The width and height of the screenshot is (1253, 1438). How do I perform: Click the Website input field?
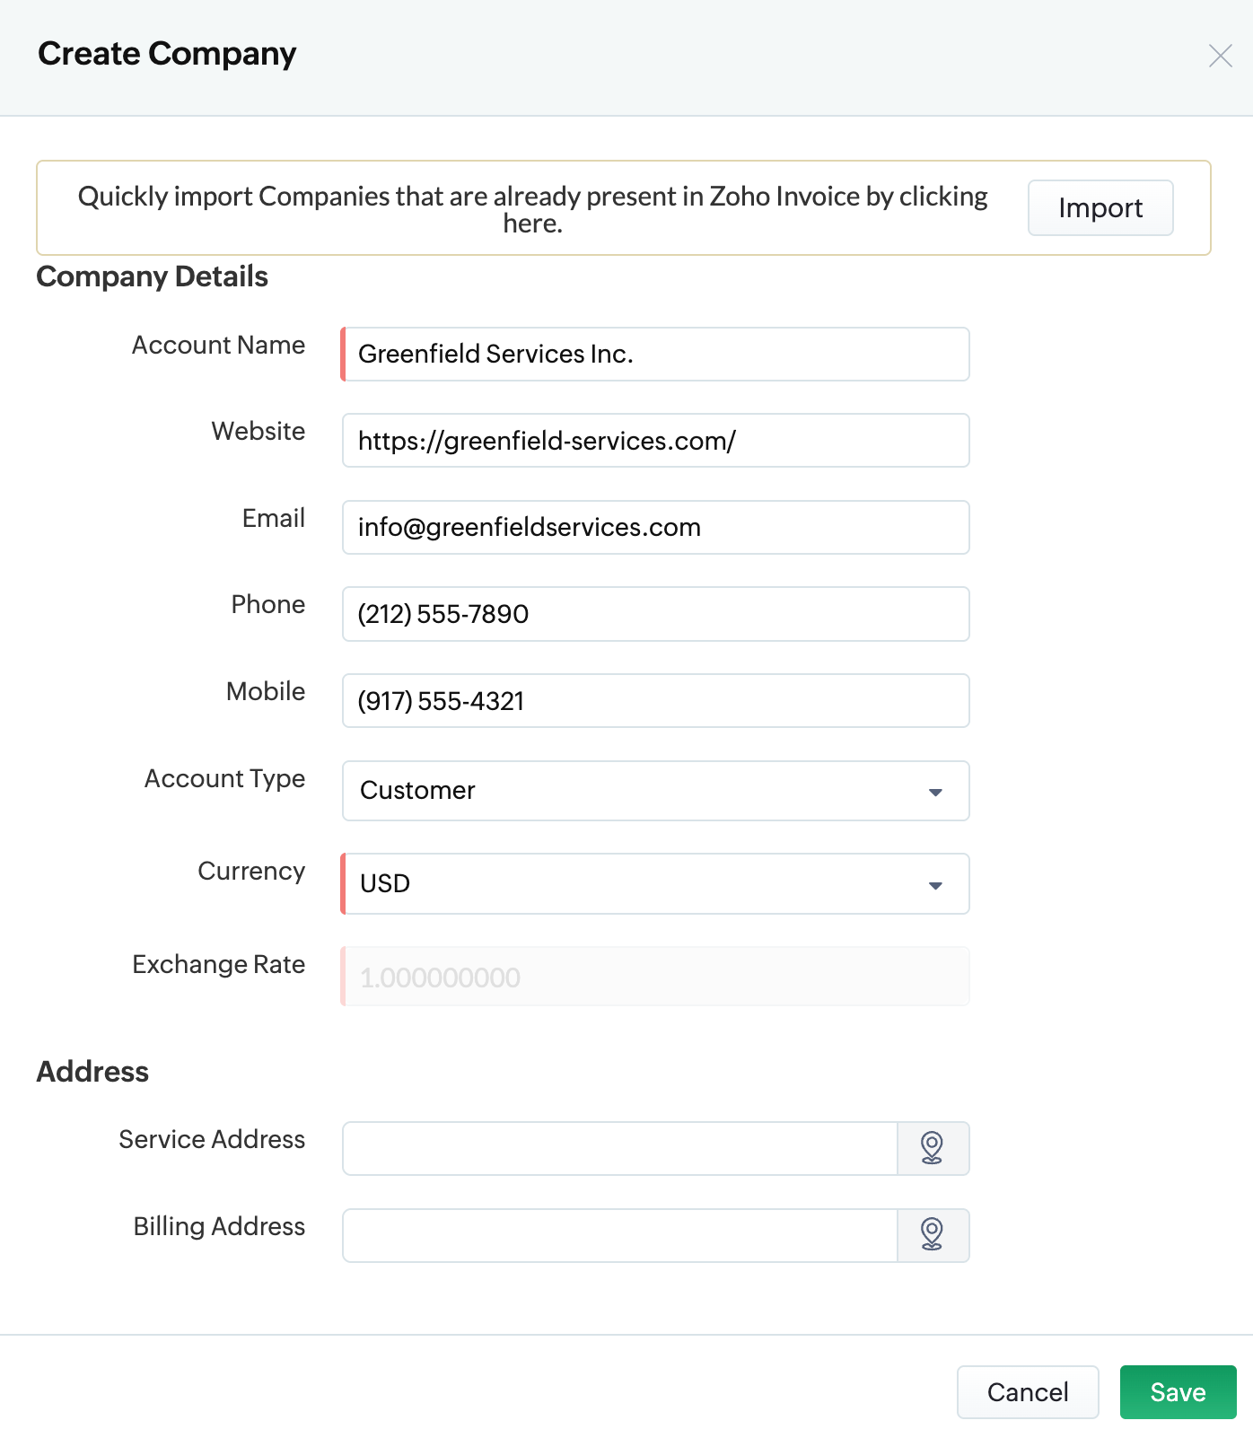coord(655,441)
